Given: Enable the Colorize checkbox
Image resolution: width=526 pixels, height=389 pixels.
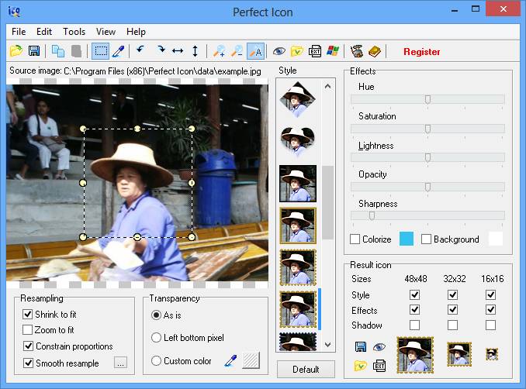Looking at the screenshot, I should coord(355,239).
